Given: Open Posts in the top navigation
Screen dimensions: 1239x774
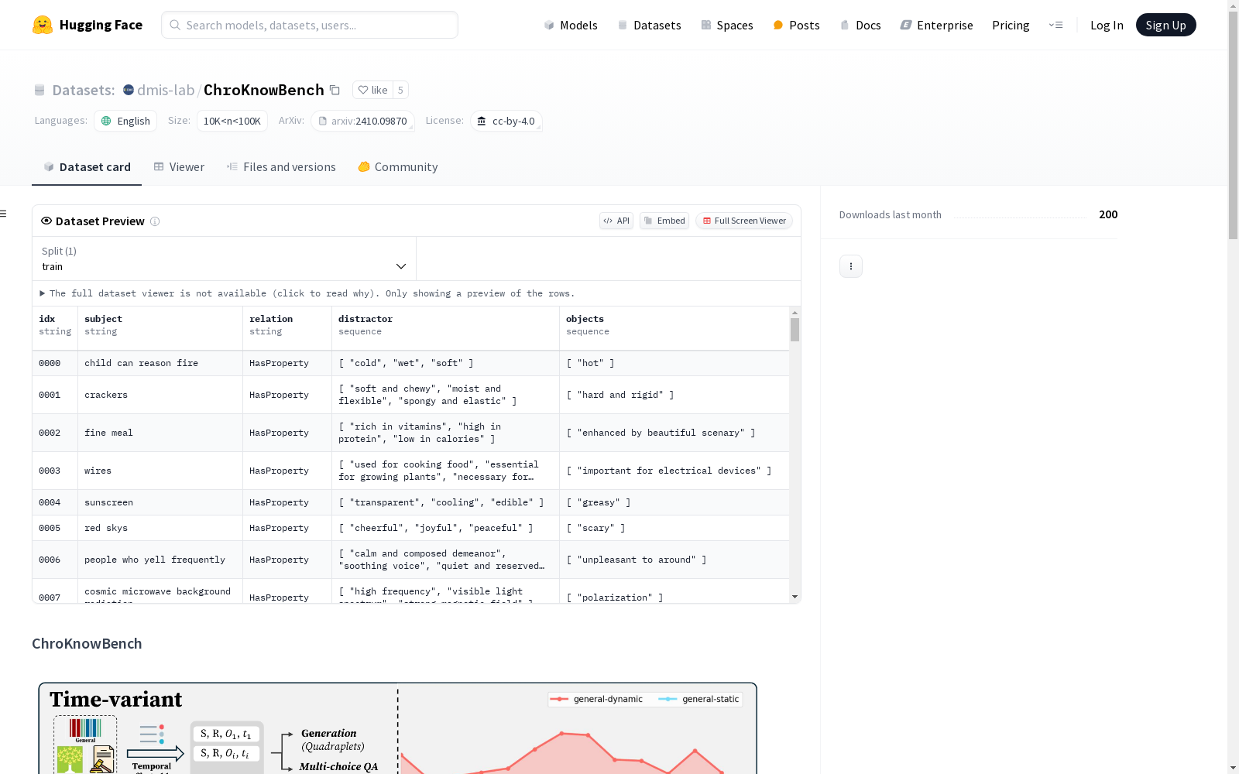Looking at the screenshot, I should coord(796,25).
